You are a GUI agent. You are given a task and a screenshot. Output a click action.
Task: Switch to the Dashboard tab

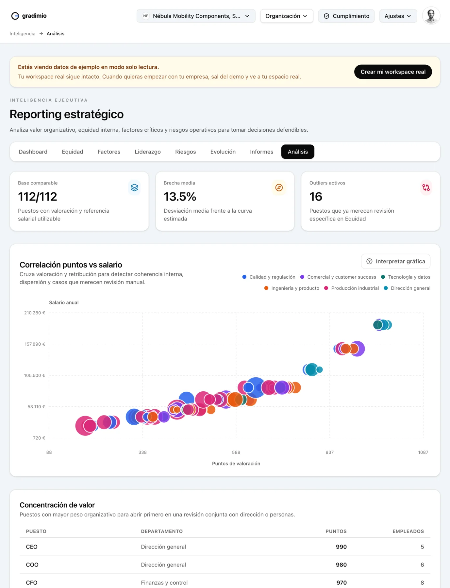pos(33,152)
